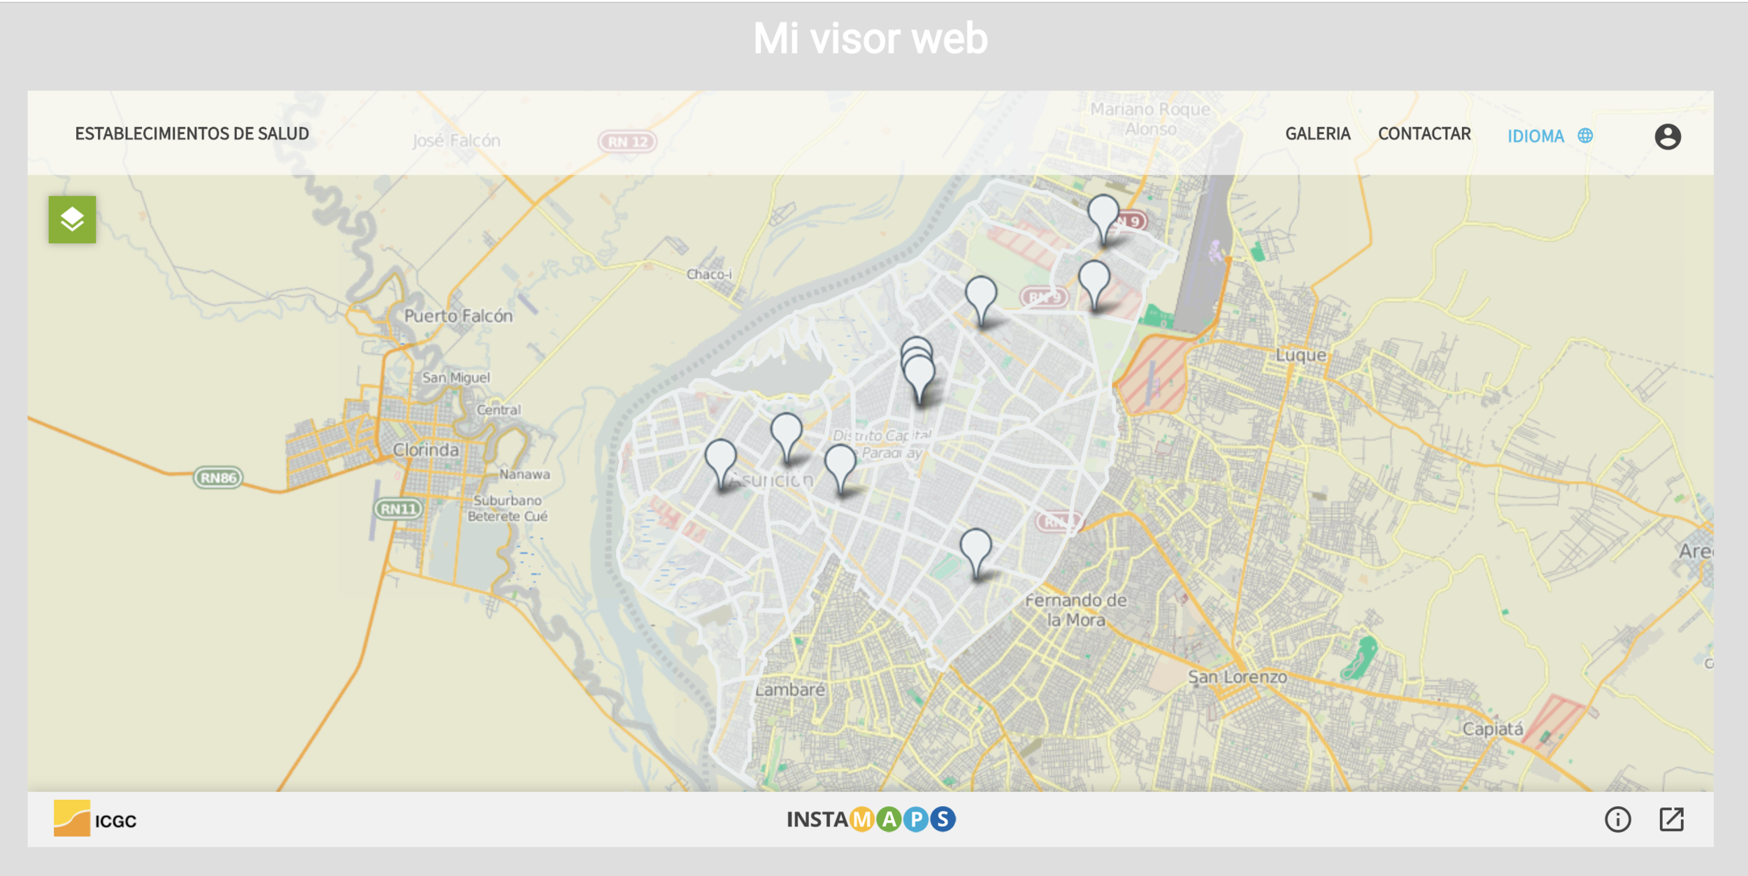The height and width of the screenshot is (876, 1748).
Task: Open map in new window icon
Action: [x=1671, y=819]
